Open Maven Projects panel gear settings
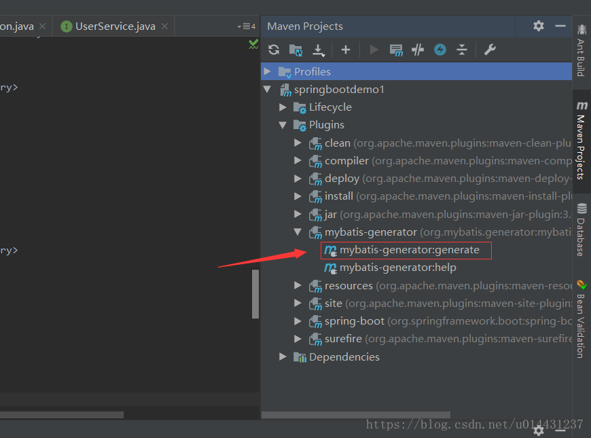This screenshot has width=591, height=438. (x=539, y=26)
